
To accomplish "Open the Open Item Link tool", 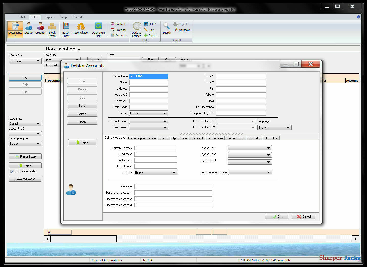I will click(x=98, y=30).
